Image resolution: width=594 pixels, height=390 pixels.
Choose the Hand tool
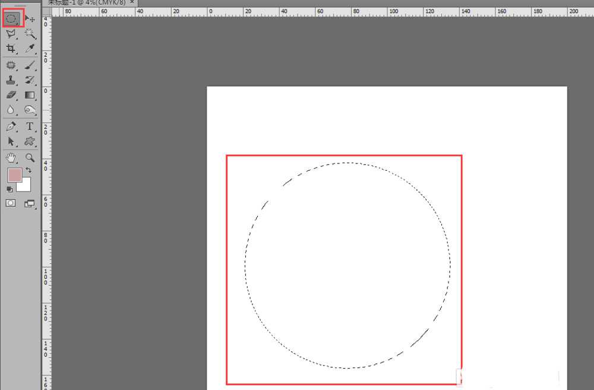11,158
